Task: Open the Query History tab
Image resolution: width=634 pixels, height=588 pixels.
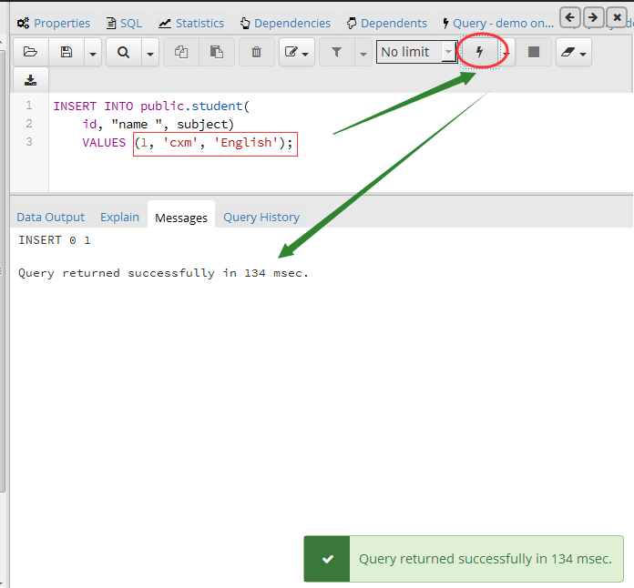Action: tap(261, 217)
